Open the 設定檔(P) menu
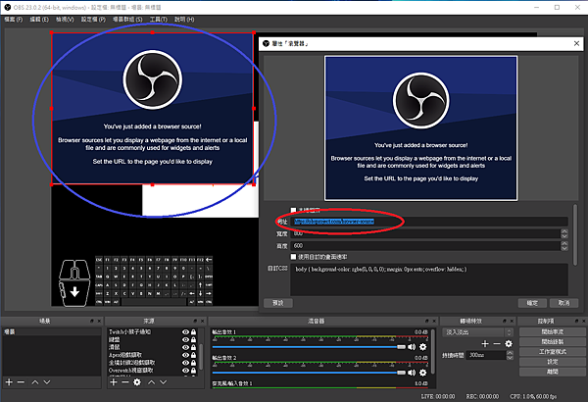Screen dimensions: 588x402 pos(93,20)
